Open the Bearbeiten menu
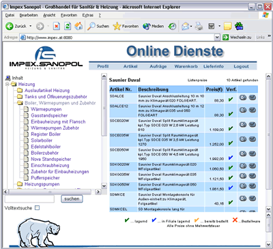This screenshot has width=273, height=249. tap(29, 15)
